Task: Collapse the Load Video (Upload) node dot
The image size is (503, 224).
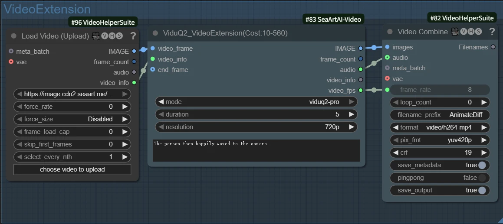Action: pos(14,36)
